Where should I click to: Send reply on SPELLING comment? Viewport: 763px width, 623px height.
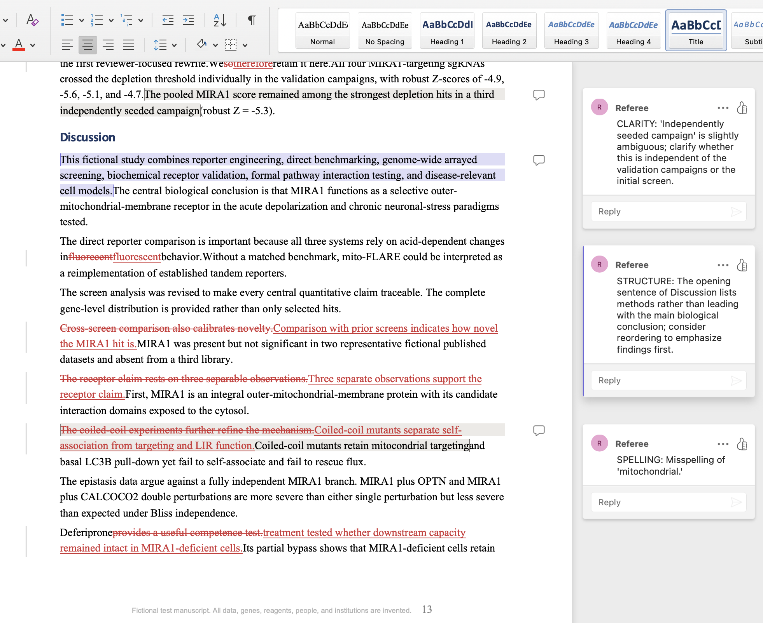[736, 503]
